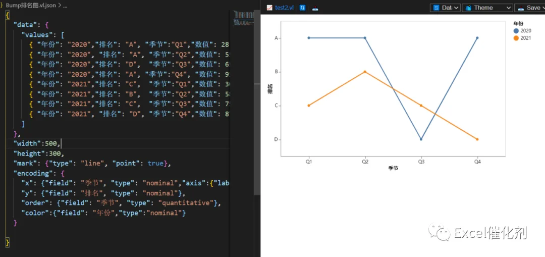Click the blue 2020 point at Q4
The width and height of the screenshot is (545, 257).
coord(477,38)
